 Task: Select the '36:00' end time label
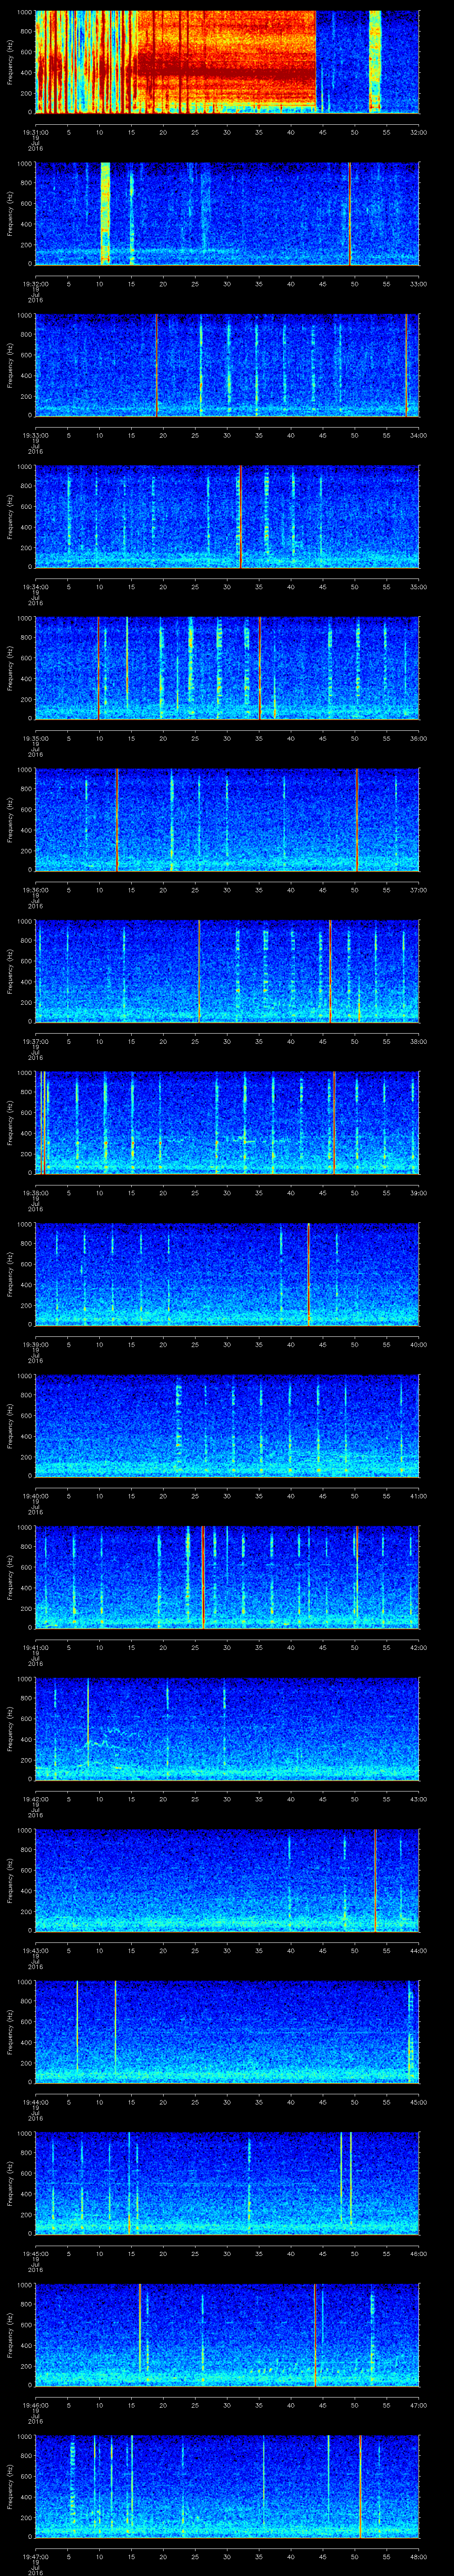[418, 738]
